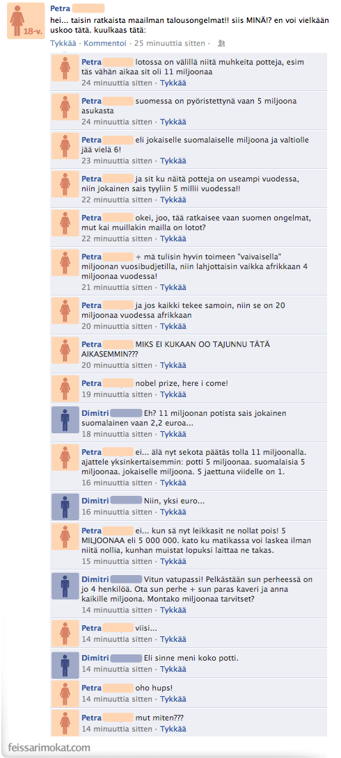Like the 'MIKS EI KUKAAN OO TAJUNNU' comment

(173, 366)
